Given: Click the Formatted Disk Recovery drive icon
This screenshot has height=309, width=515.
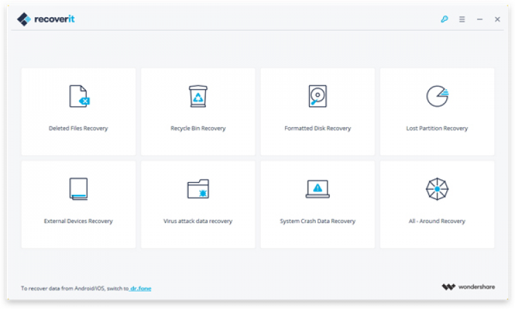Looking at the screenshot, I should pyautogui.click(x=318, y=96).
